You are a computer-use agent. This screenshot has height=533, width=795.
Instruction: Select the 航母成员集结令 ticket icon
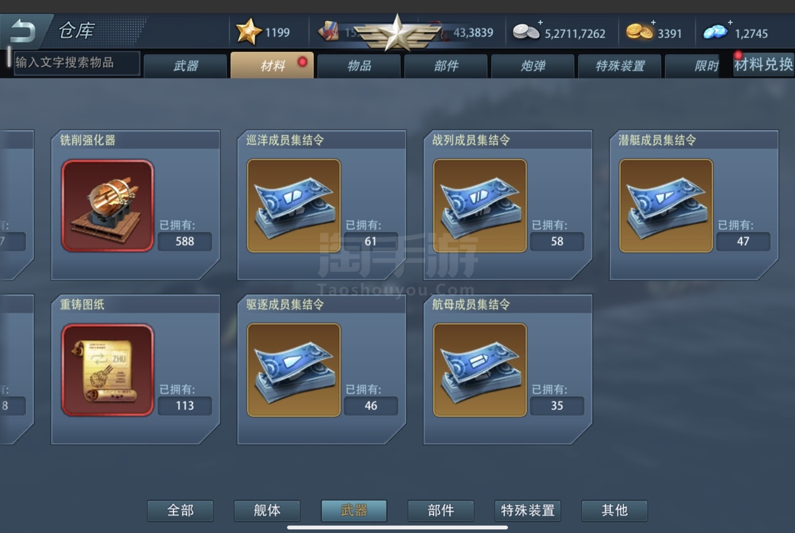point(480,370)
